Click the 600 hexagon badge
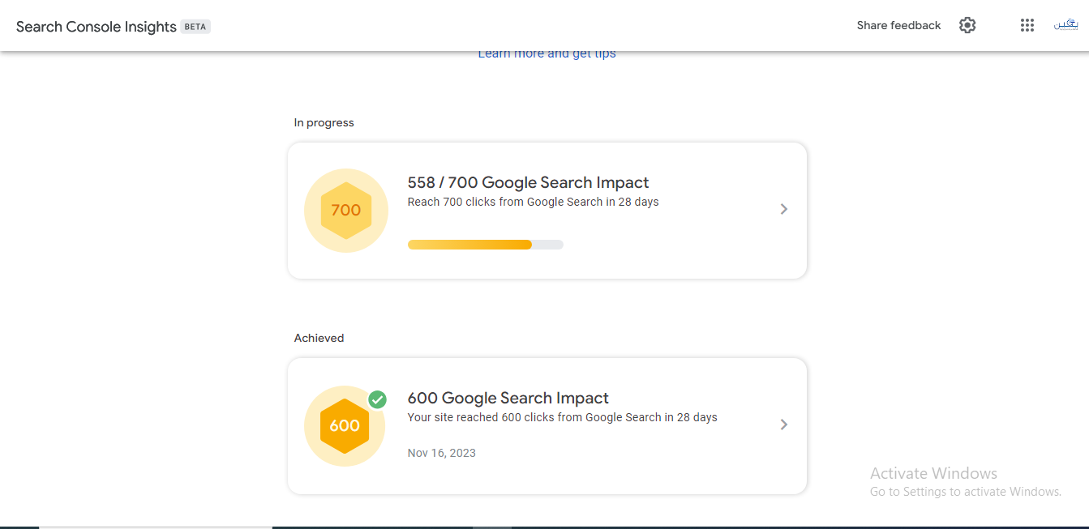This screenshot has width=1089, height=529. point(345,425)
